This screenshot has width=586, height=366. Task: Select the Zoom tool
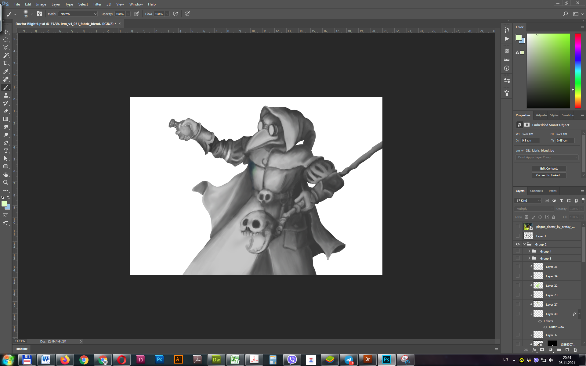click(x=6, y=182)
